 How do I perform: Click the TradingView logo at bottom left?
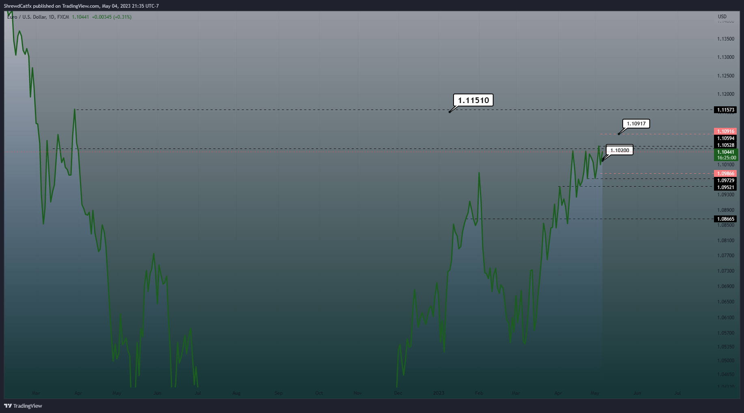pyautogui.click(x=23, y=406)
